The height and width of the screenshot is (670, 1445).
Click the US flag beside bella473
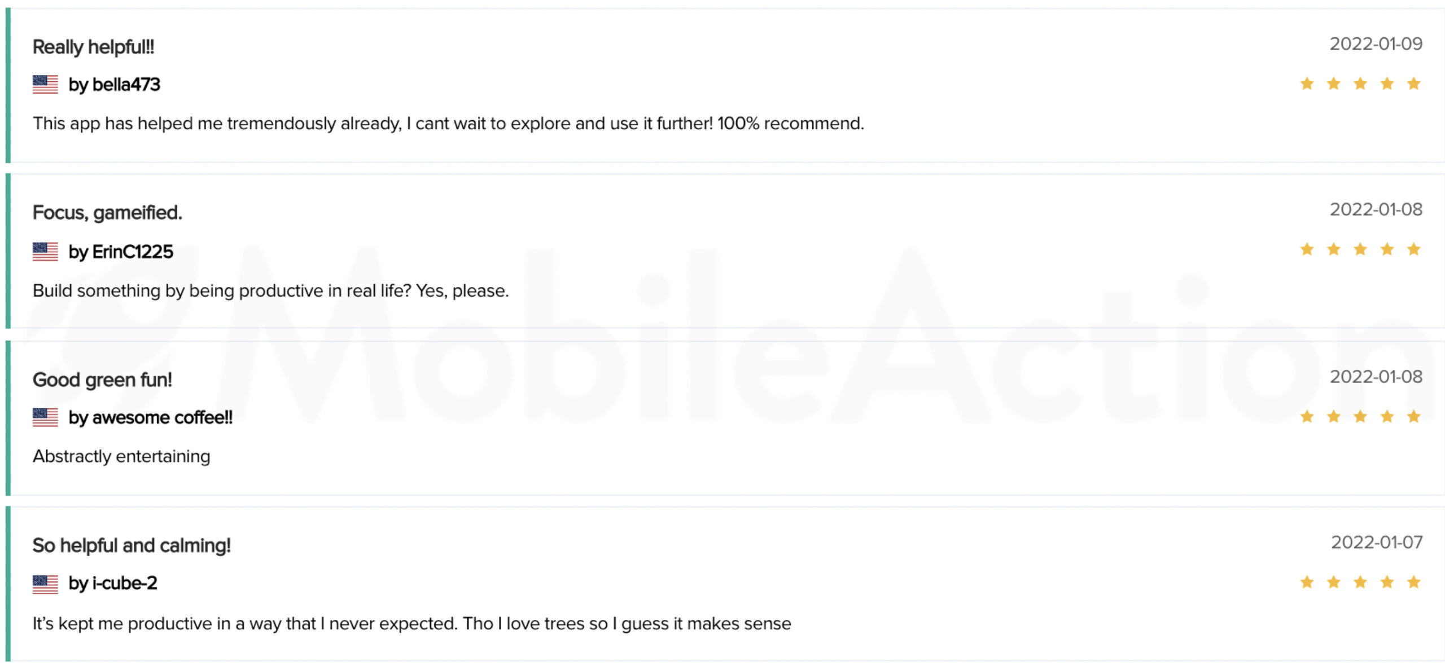click(x=45, y=85)
